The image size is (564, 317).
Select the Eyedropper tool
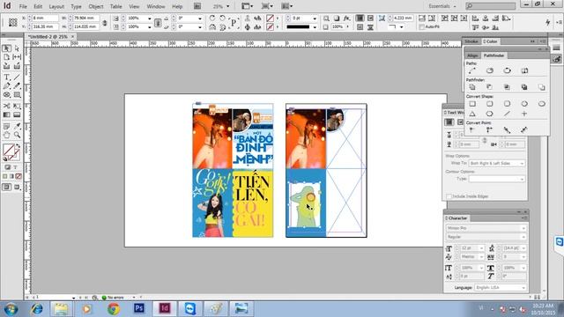17,126
